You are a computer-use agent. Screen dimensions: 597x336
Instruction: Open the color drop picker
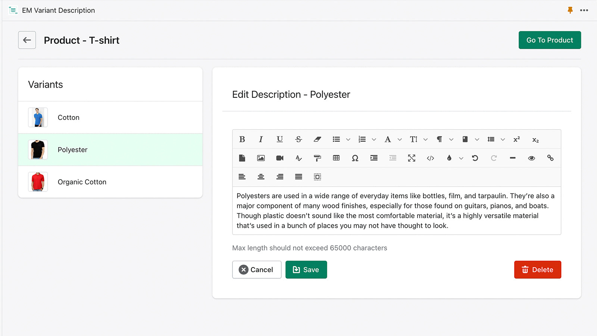tap(449, 158)
